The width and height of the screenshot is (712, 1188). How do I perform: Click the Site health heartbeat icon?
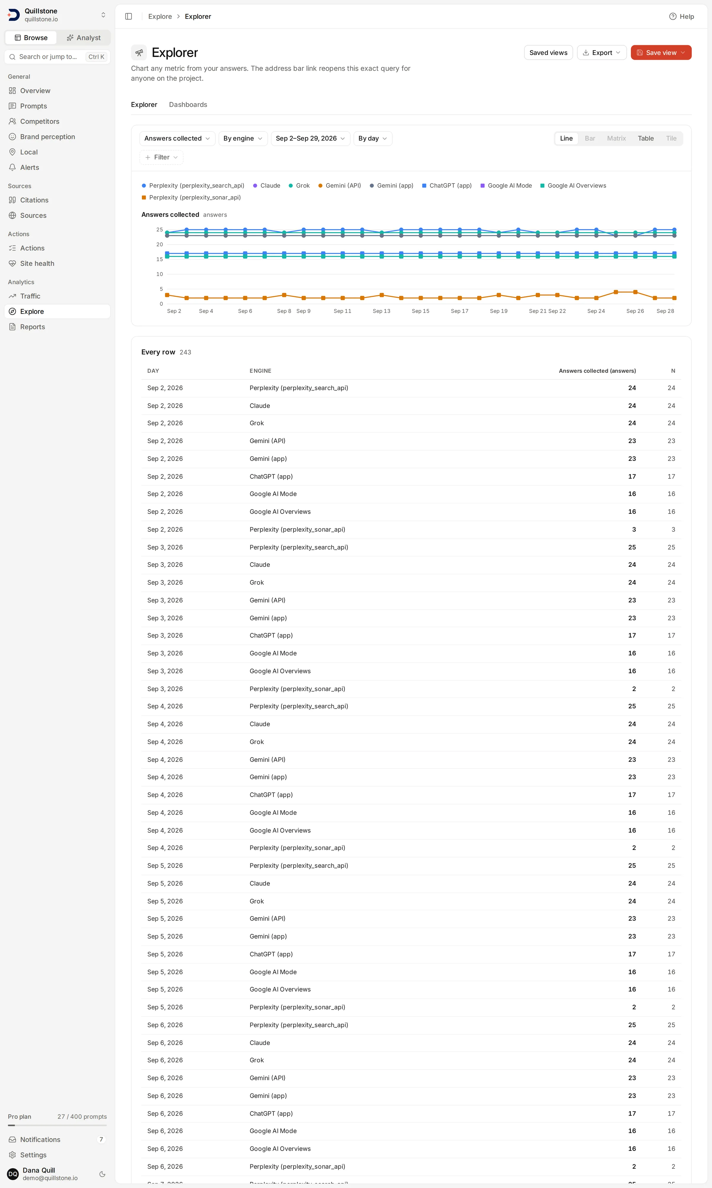coord(12,264)
